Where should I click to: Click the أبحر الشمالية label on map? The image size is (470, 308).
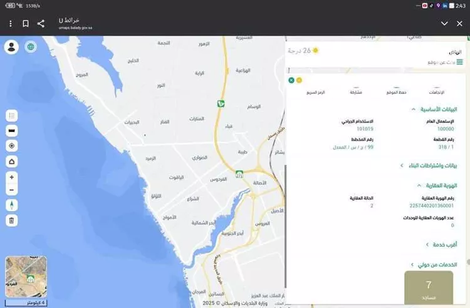(204, 223)
